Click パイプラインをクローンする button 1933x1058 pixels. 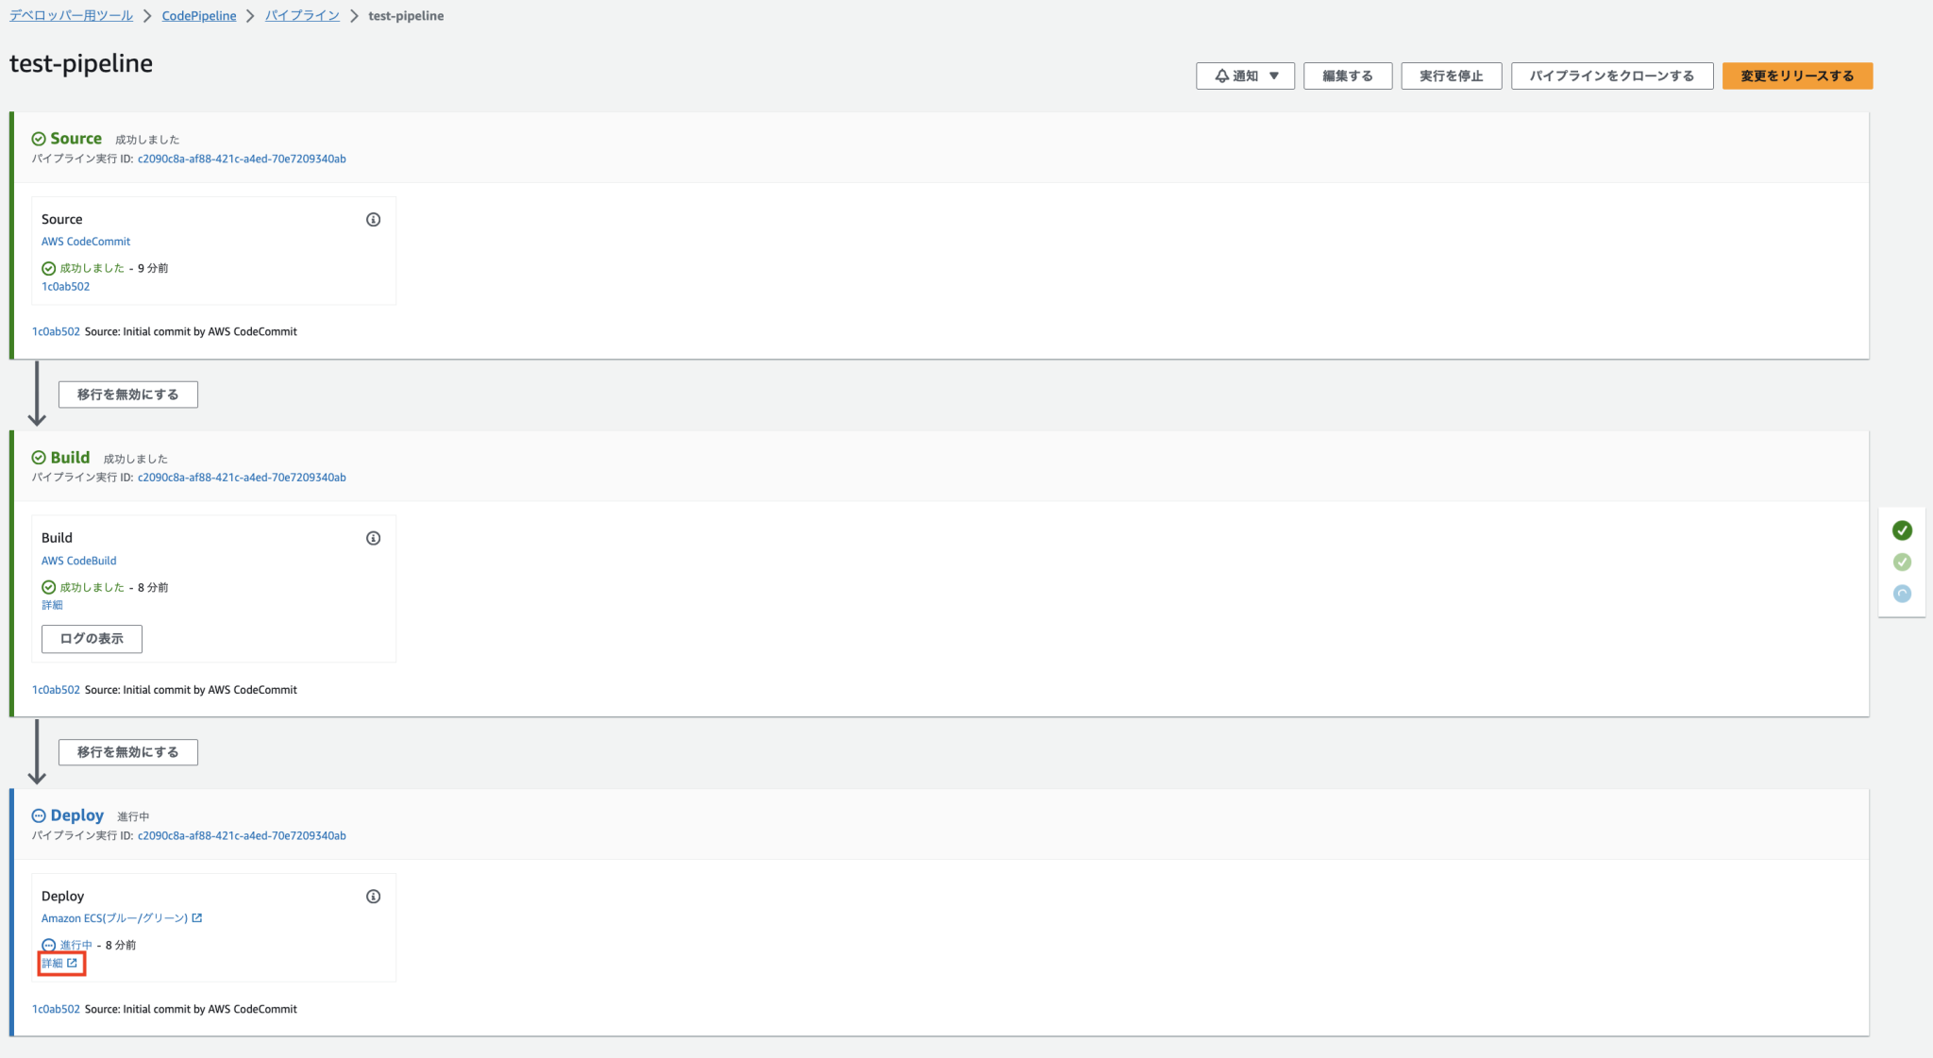tap(1612, 76)
